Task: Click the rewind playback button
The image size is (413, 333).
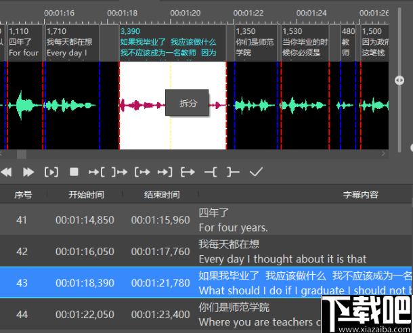Action: (6, 172)
